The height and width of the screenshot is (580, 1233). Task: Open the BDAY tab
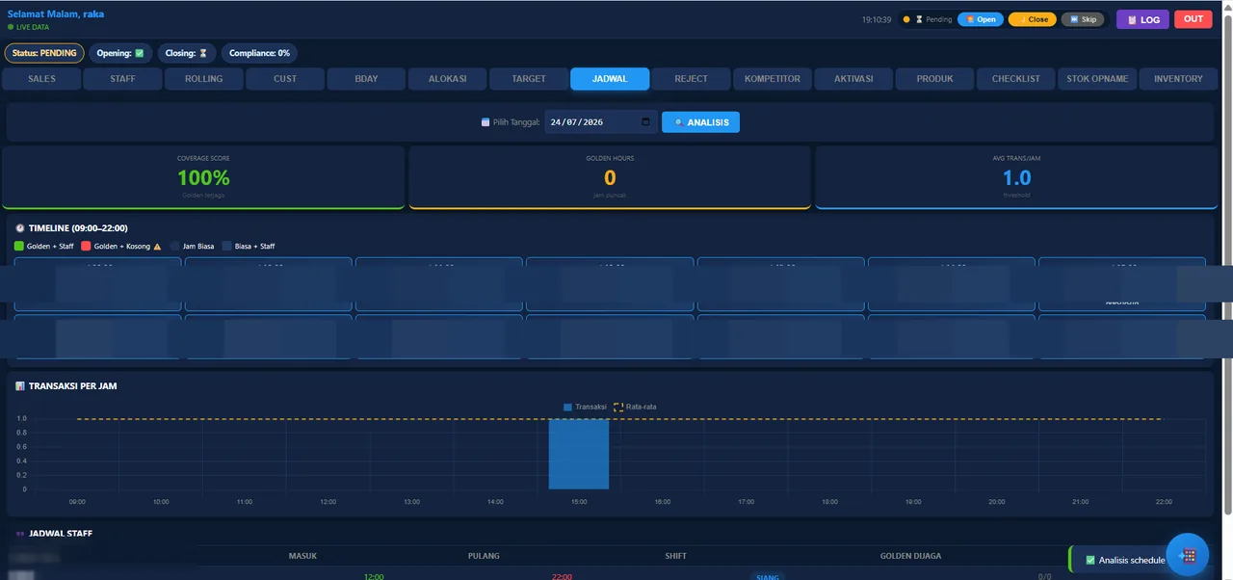[x=366, y=79]
